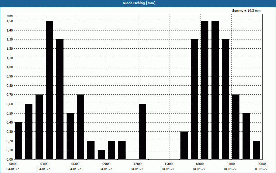Image resolution: width=276 pixels, height=173 pixels.
Task: Click the 0,50 bar for the 22:00 hour
Action: 246,136
